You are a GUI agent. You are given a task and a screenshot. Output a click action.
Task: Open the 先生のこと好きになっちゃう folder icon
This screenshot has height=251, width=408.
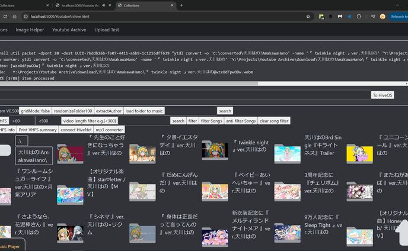coord(70,153)
